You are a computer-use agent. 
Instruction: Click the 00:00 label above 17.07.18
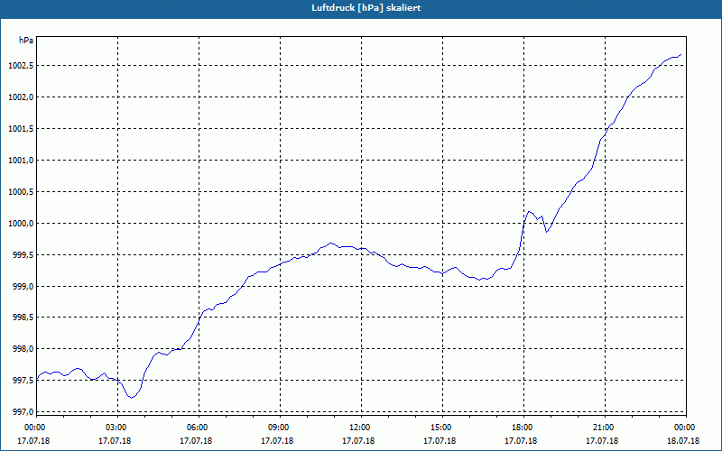pos(35,428)
